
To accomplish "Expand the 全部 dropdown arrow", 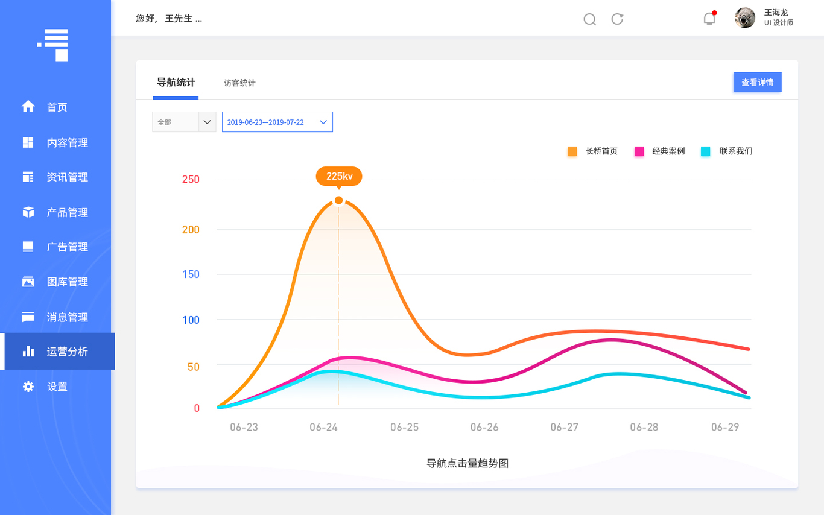I will point(207,122).
